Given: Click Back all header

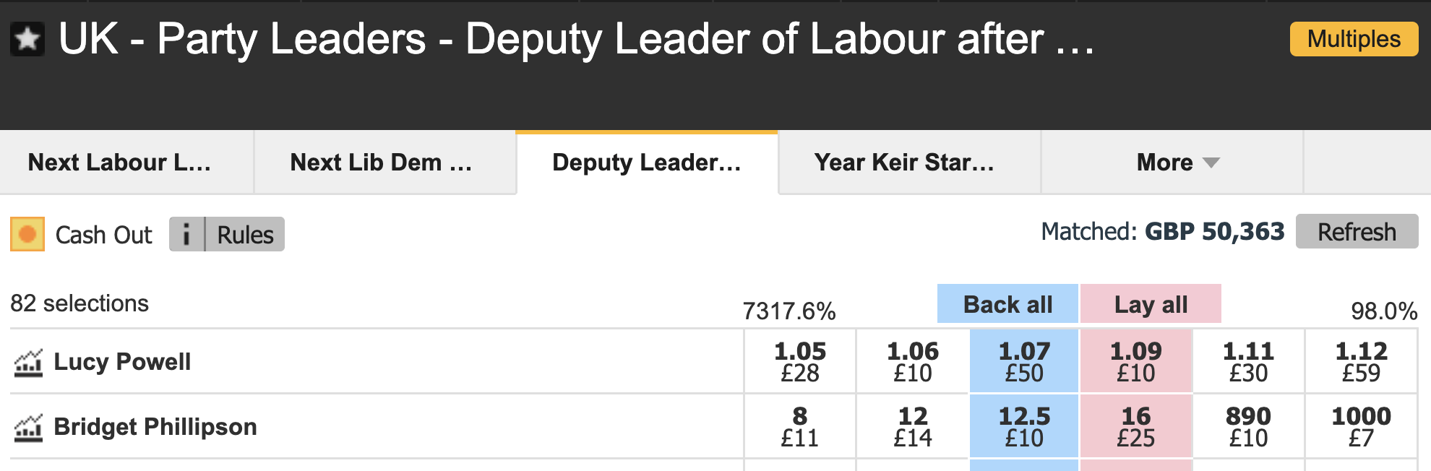Looking at the screenshot, I should (1007, 304).
